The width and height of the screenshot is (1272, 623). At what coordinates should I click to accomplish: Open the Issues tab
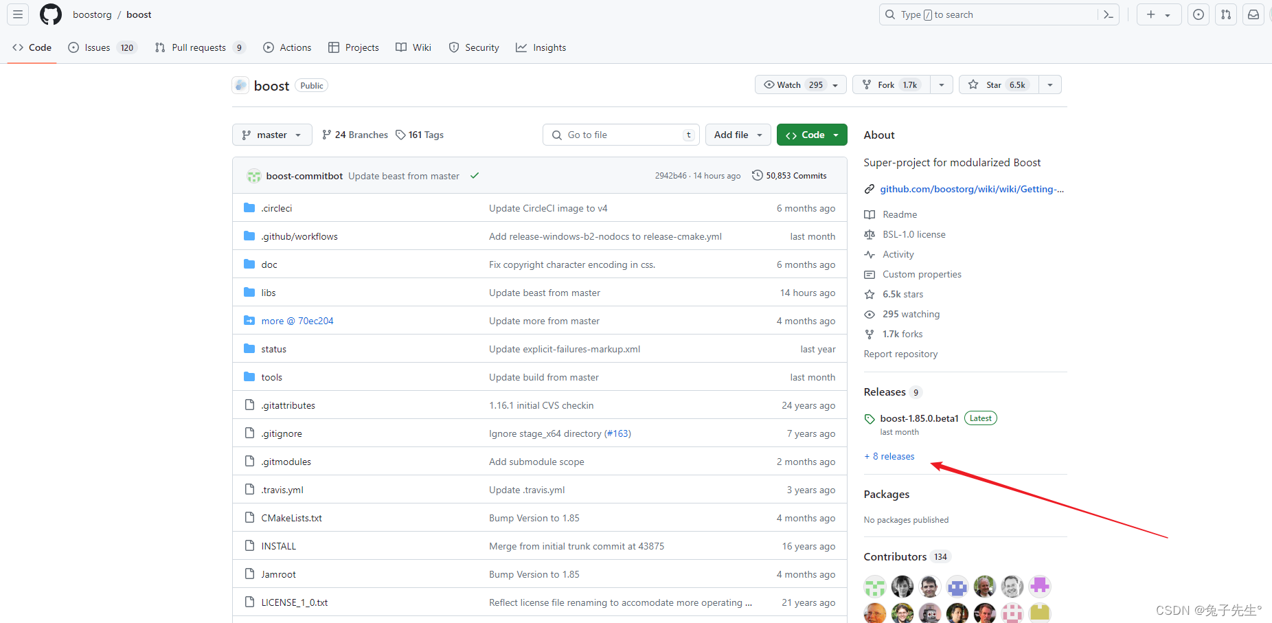[x=102, y=47]
